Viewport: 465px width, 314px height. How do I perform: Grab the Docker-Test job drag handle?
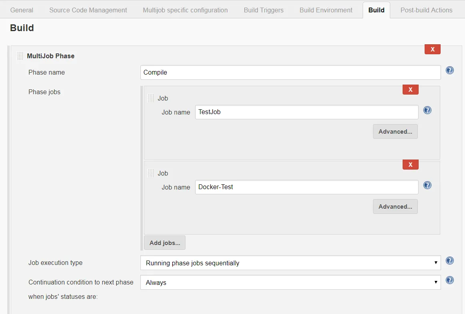(x=151, y=173)
